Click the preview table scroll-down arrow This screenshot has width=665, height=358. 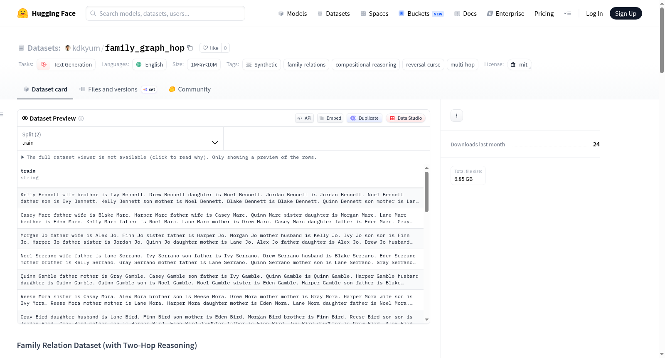point(426,320)
